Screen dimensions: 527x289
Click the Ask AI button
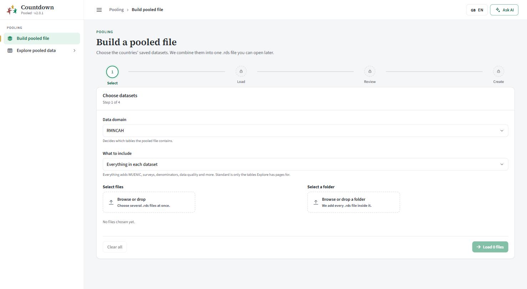point(504,10)
